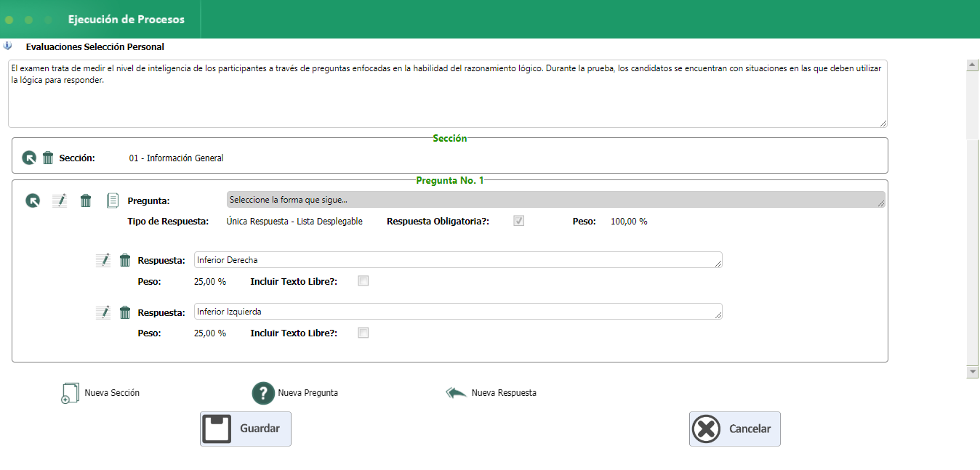Save the evaluation with Guardar
This screenshot has width=980, height=470.
[246, 429]
